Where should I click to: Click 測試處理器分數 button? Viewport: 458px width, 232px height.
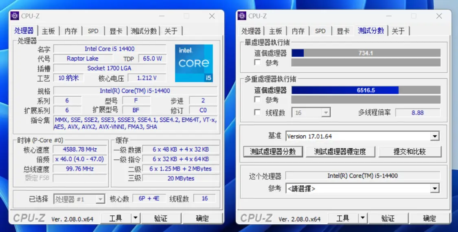click(x=273, y=152)
